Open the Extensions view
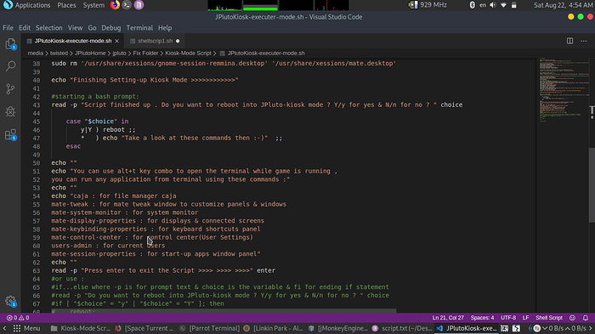 pos(10,135)
